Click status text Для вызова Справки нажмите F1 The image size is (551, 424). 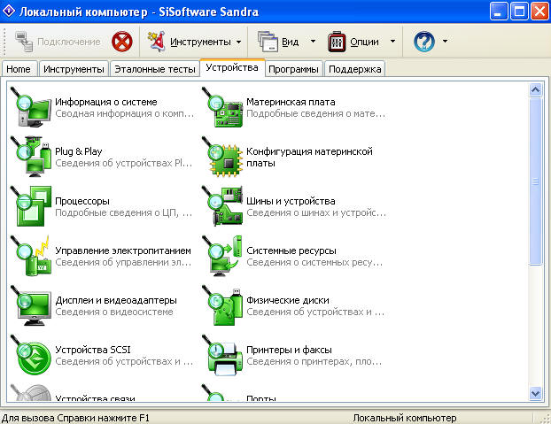pyautogui.click(x=75, y=418)
